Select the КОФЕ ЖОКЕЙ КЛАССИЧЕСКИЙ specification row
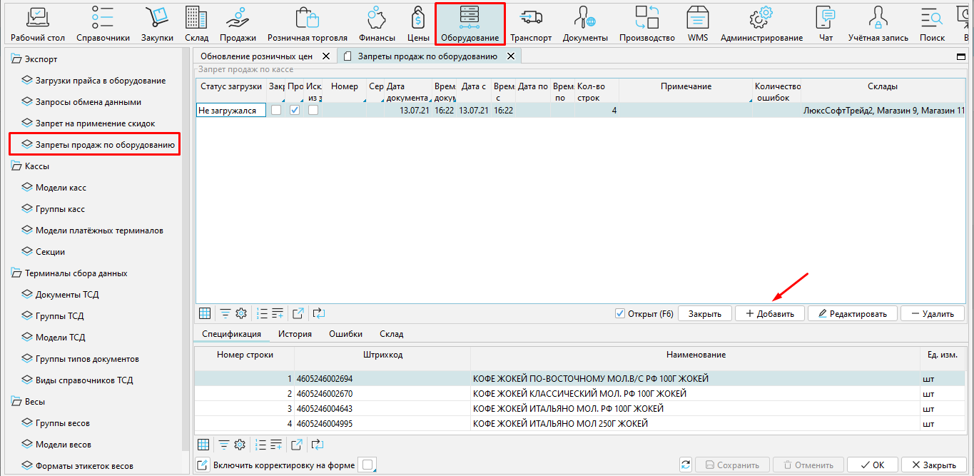 [x=579, y=394]
